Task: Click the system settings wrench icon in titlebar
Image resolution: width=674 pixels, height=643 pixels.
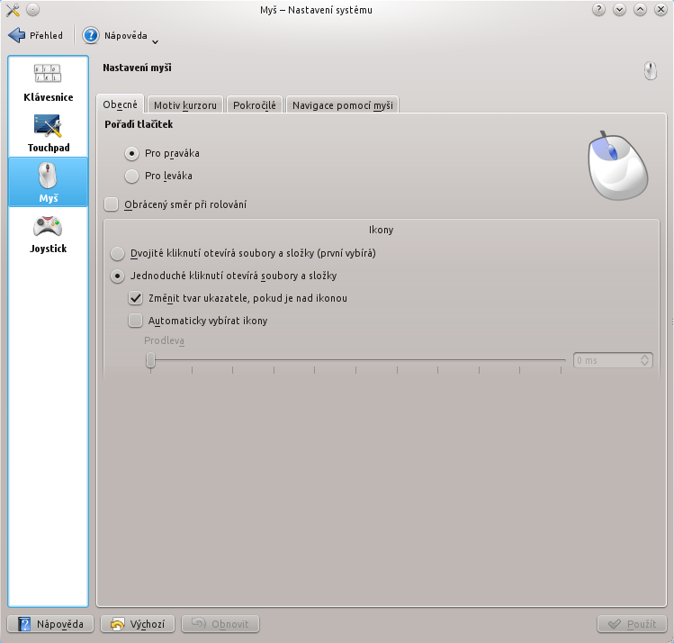Action: [x=13, y=10]
